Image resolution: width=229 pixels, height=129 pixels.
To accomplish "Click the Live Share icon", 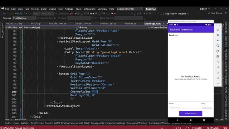I will (209, 13).
